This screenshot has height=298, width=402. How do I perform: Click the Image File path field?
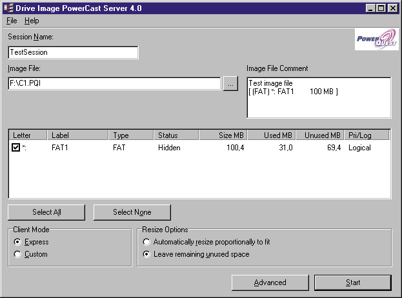tap(114, 84)
